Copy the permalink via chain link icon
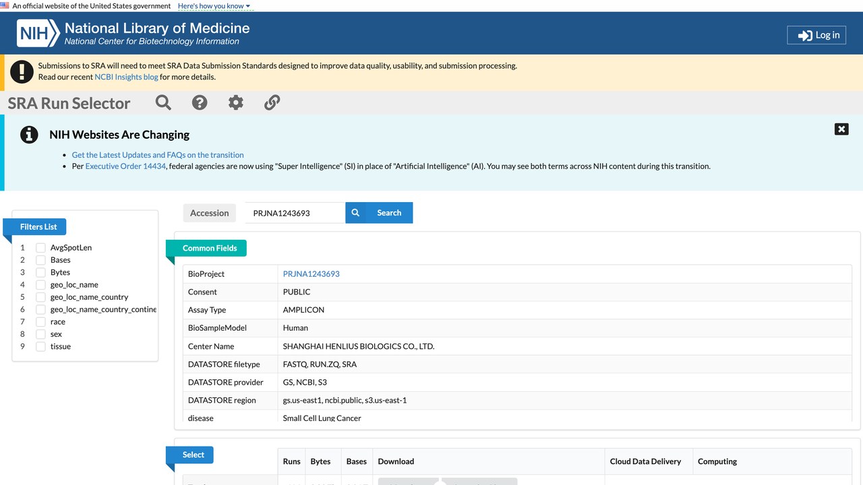Image resolution: width=863 pixels, height=485 pixels. tap(272, 102)
